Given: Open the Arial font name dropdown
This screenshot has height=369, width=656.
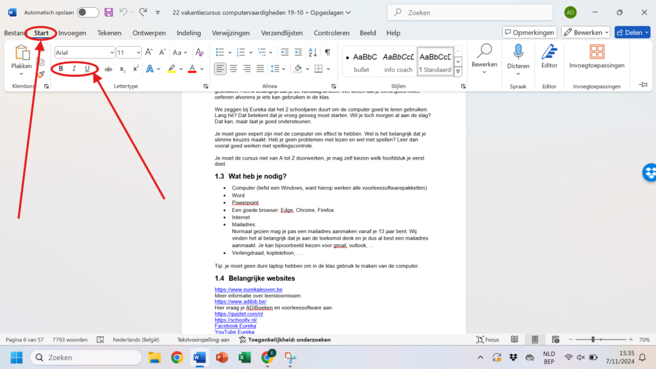Looking at the screenshot, I should (x=84, y=53).
